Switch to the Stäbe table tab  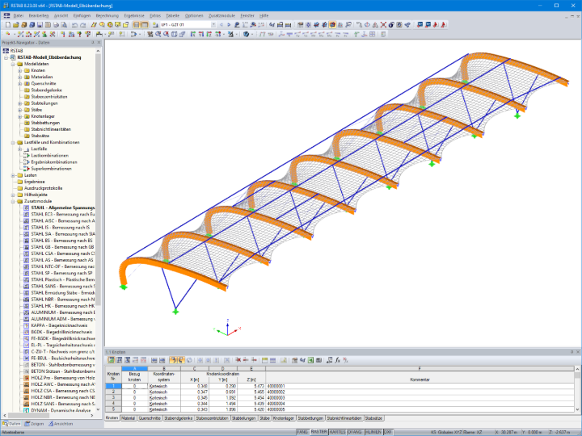tap(264, 418)
